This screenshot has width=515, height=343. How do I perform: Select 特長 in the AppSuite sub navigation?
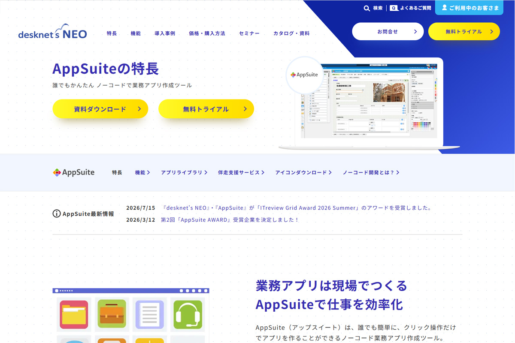click(x=117, y=172)
